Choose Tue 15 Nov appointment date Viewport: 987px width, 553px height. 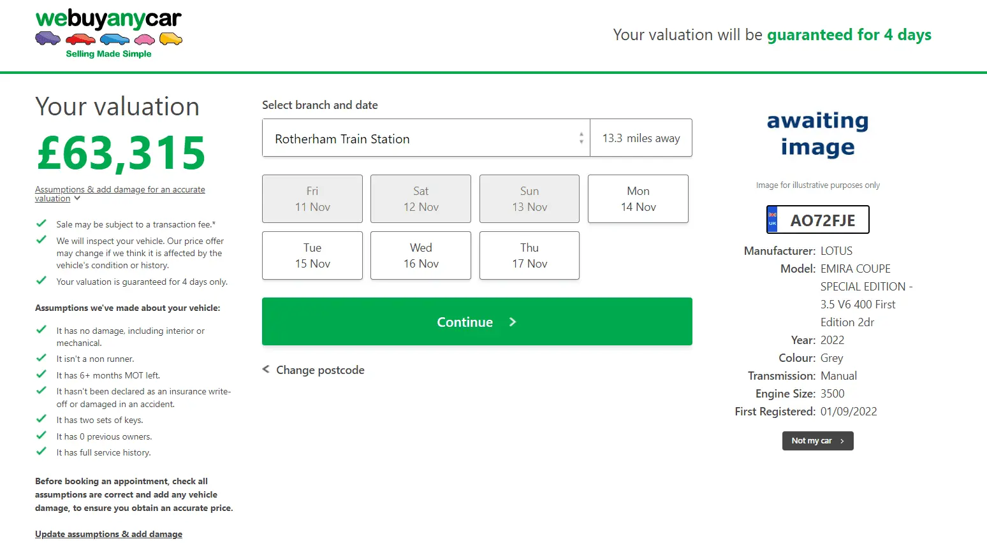pyautogui.click(x=312, y=255)
